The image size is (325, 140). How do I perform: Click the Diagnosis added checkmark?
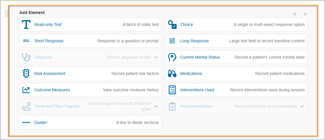(x=156, y=57)
